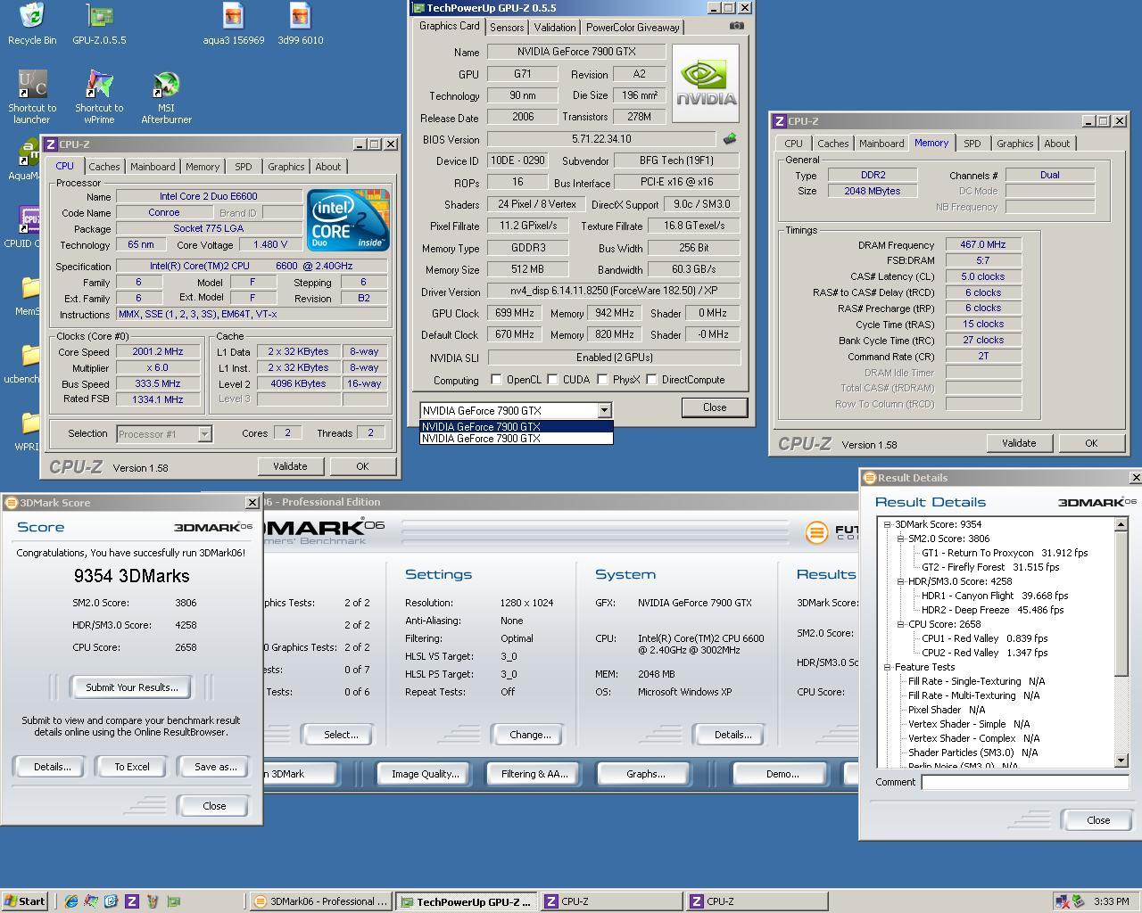Open the GPU selection dropdown arrow
The width and height of the screenshot is (1142, 913).
point(604,410)
